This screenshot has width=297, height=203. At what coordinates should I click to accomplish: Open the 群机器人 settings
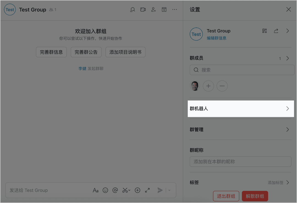click(x=241, y=109)
